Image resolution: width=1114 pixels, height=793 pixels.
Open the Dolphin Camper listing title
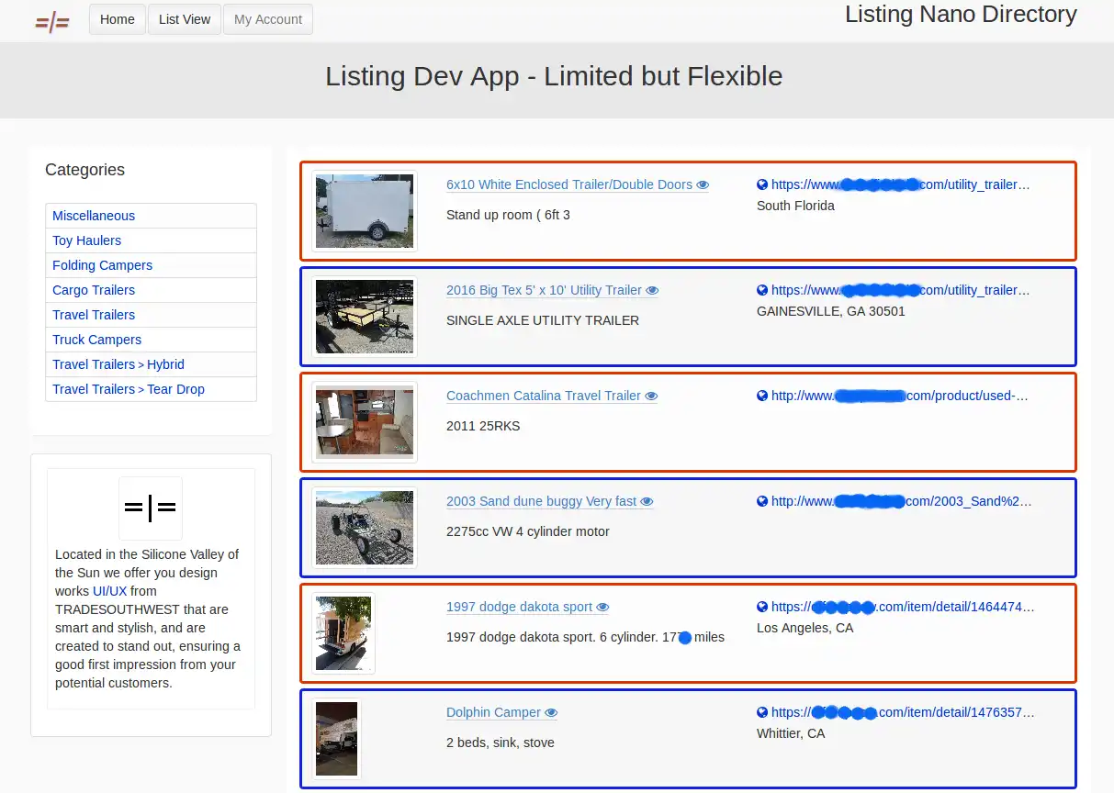pos(493,713)
